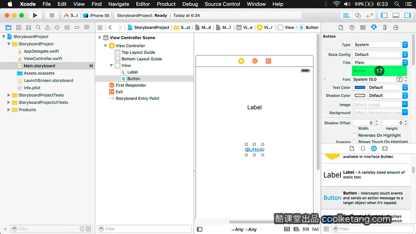Expand the Products folder
This screenshot has height=234, width=416.
(x=9, y=110)
